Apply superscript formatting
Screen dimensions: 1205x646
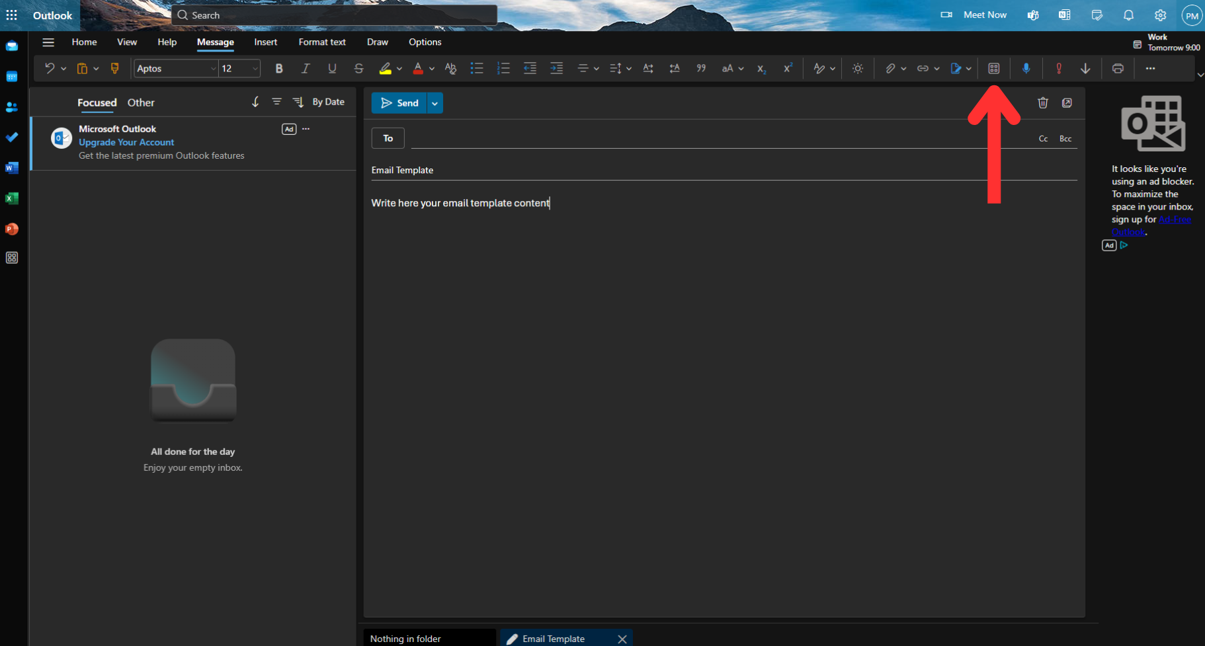tap(788, 68)
